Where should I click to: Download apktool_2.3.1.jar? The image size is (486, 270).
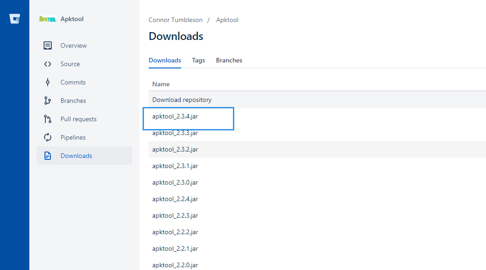[x=175, y=166]
